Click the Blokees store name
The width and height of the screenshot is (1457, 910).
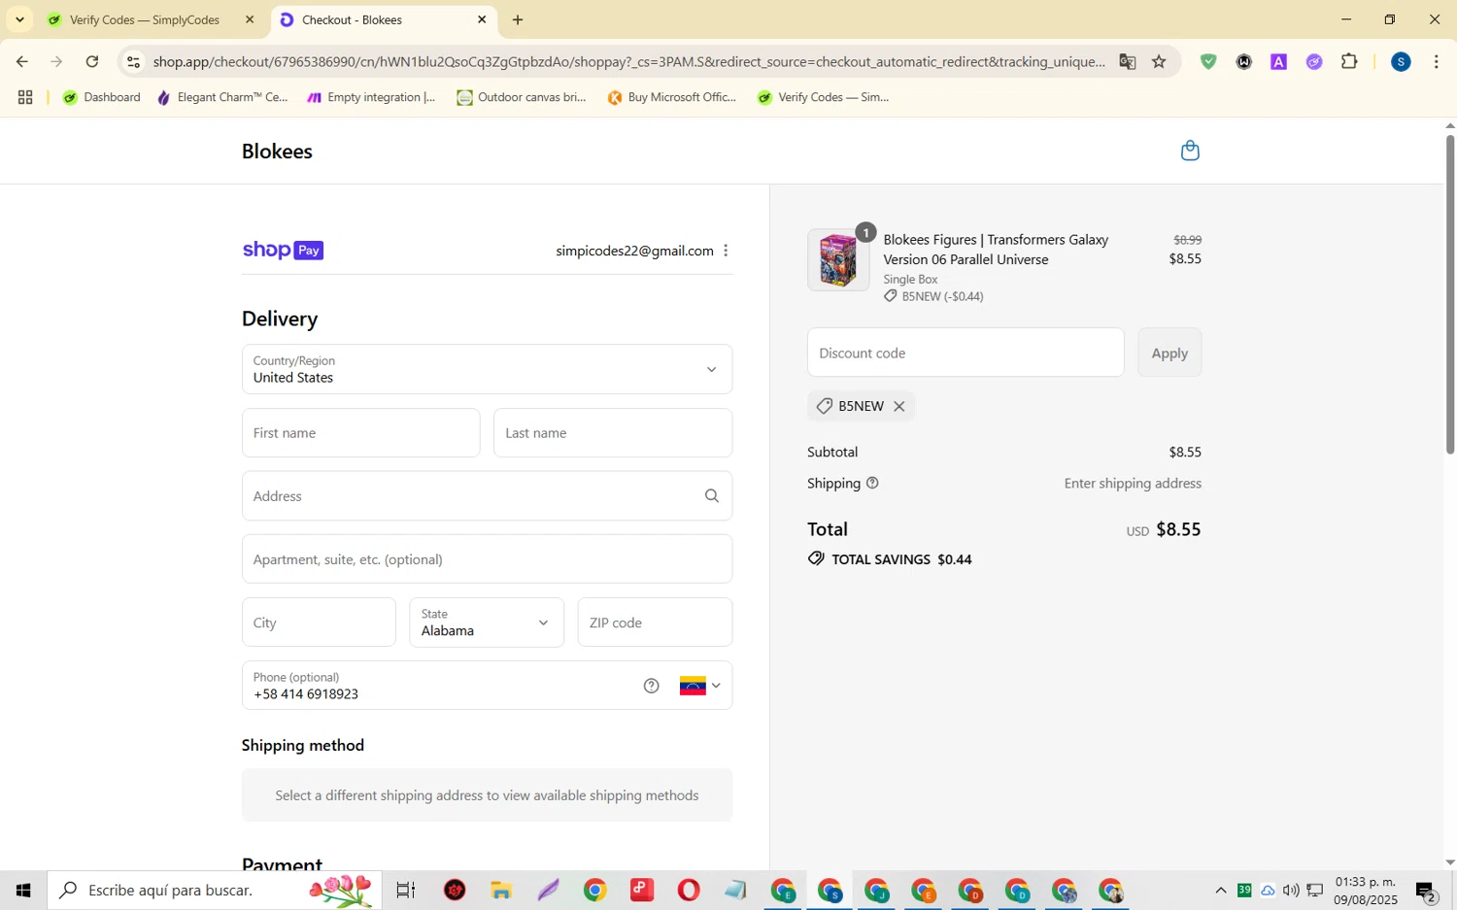277,152
